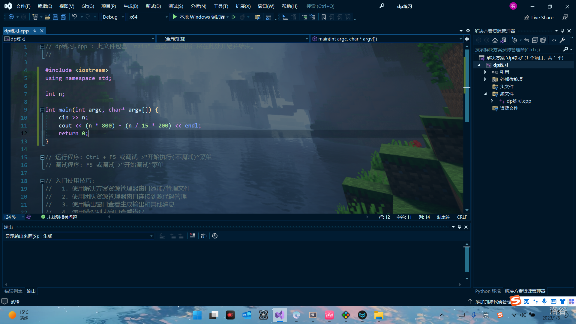Toggle pin on Output panel
This screenshot has height=324, width=576.
click(459, 227)
